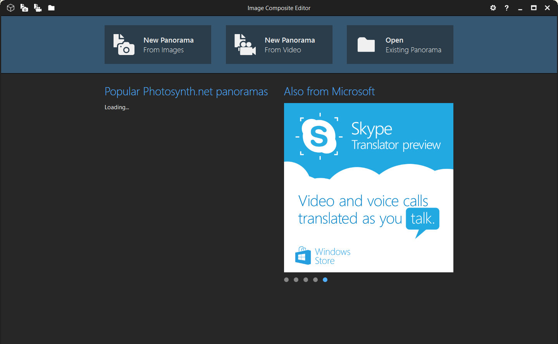This screenshot has width=558, height=344.
Task: Start New Panorama From Images
Action: (x=158, y=45)
